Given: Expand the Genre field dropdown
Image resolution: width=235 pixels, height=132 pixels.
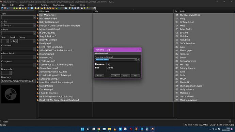Looking at the screenshot, I should [34, 41].
